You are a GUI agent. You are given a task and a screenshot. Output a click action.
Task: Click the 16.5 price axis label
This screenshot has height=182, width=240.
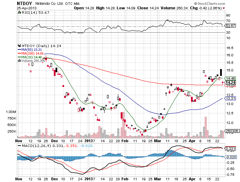pos(230,48)
